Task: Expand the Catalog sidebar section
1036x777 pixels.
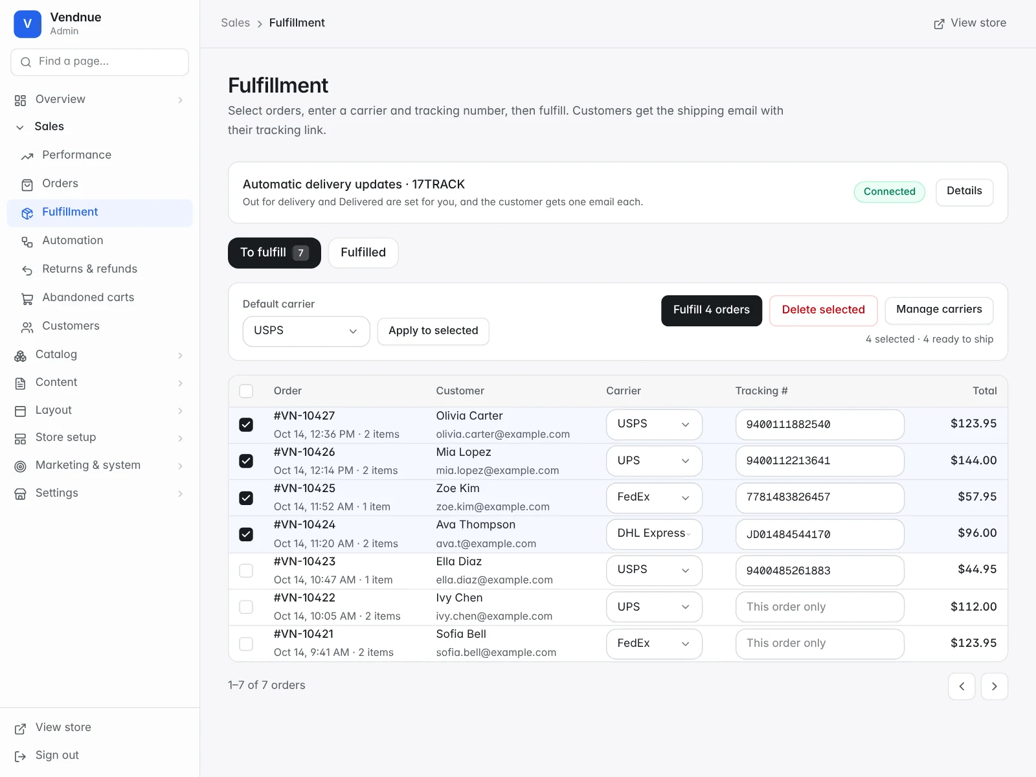Action: tap(100, 355)
